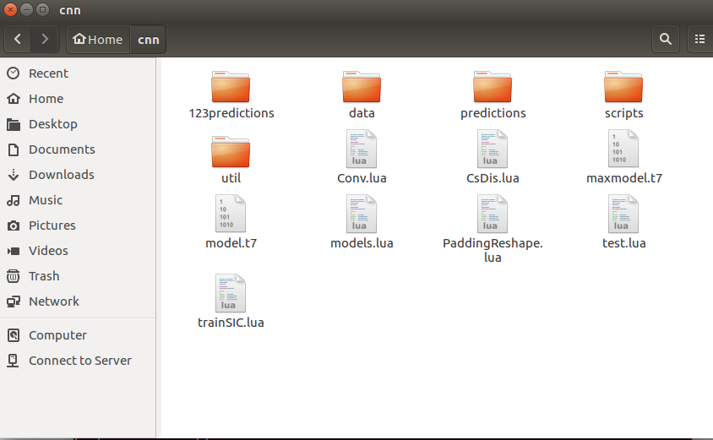Screen dimensions: 713x440
Task: Select the CsDis.lua file icon
Action: tap(493, 149)
